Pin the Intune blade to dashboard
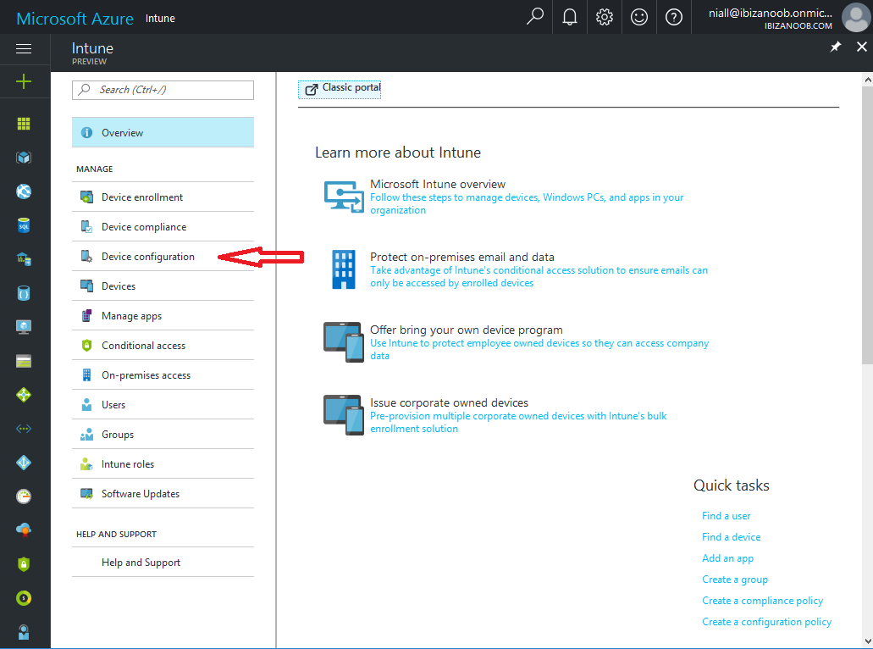Image resolution: width=873 pixels, height=649 pixels. [x=835, y=47]
